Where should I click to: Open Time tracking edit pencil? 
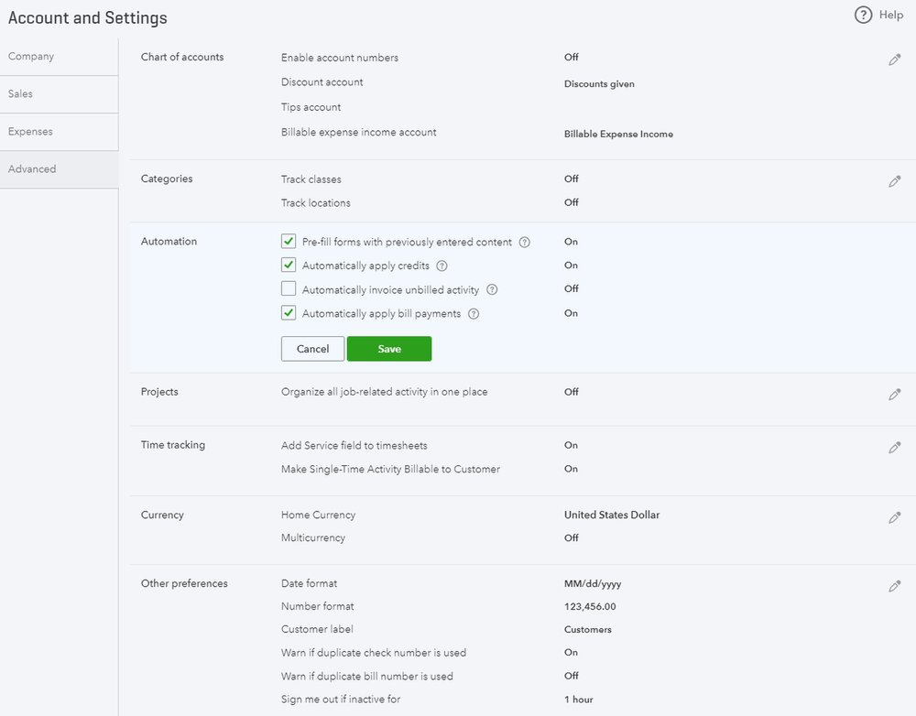(894, 448)
